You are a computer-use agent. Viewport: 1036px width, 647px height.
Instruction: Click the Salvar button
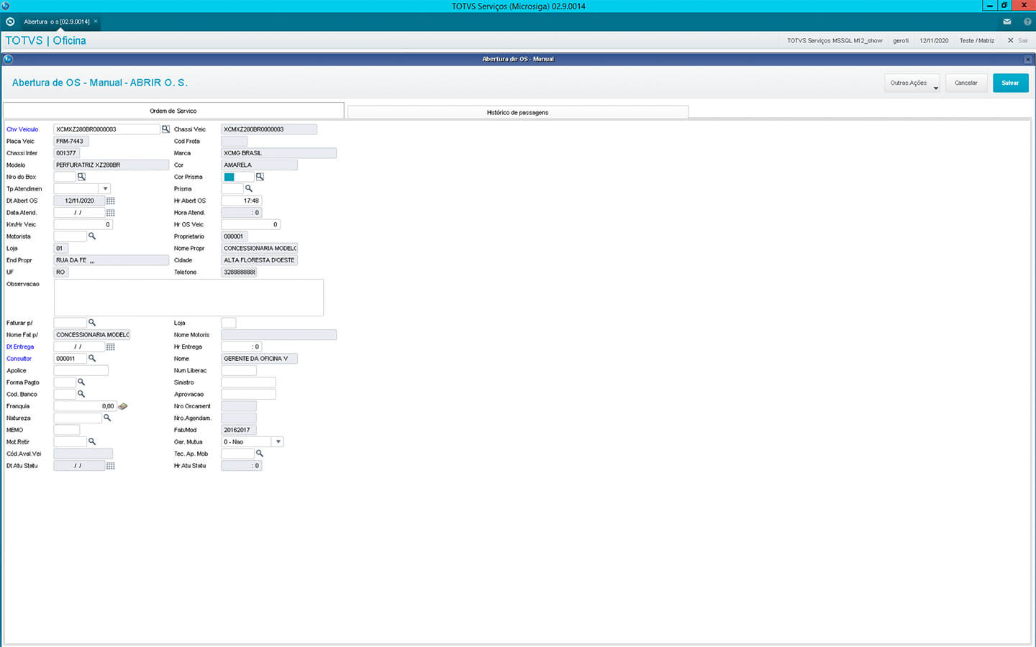tap(1010, 83)
